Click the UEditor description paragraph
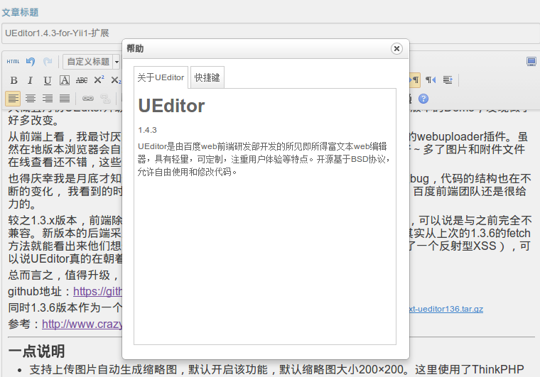 tap(264, 159)
